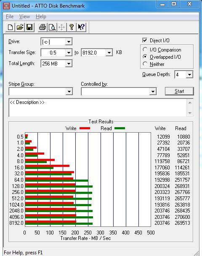
Task: Click the yellow question mark About icon
Action: click(72, 27)
